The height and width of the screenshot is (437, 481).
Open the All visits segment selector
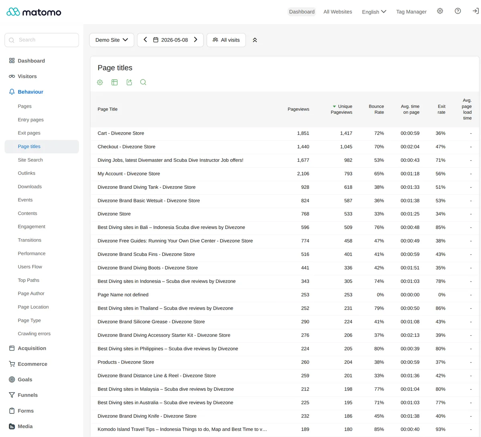[x=226, y=40]
